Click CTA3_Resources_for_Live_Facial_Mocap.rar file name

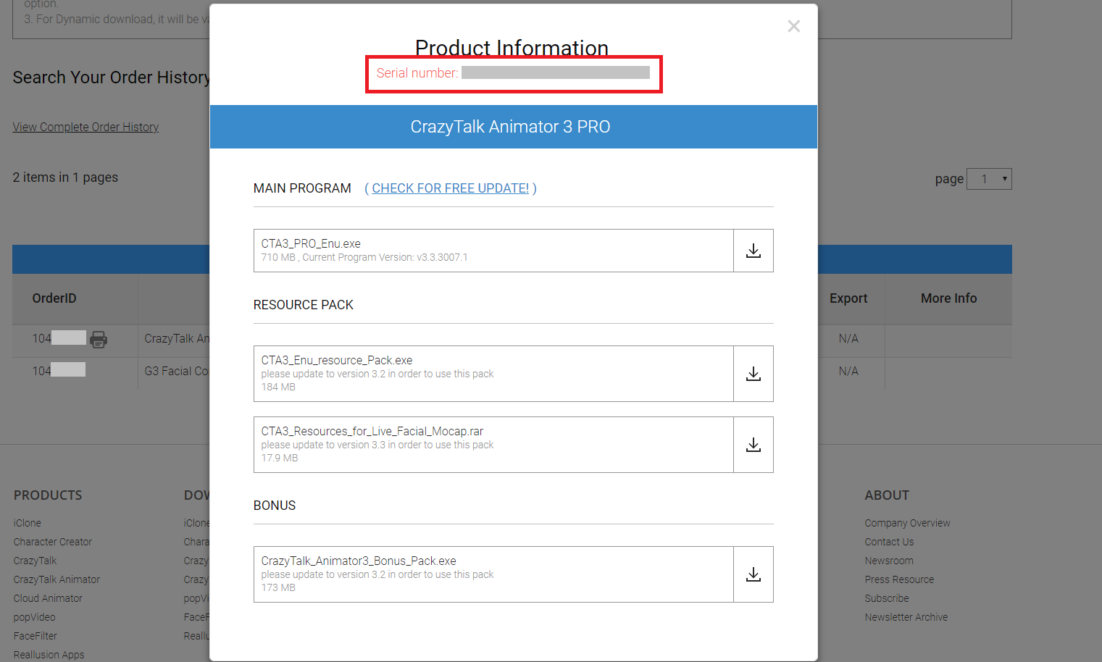(372, 432)
